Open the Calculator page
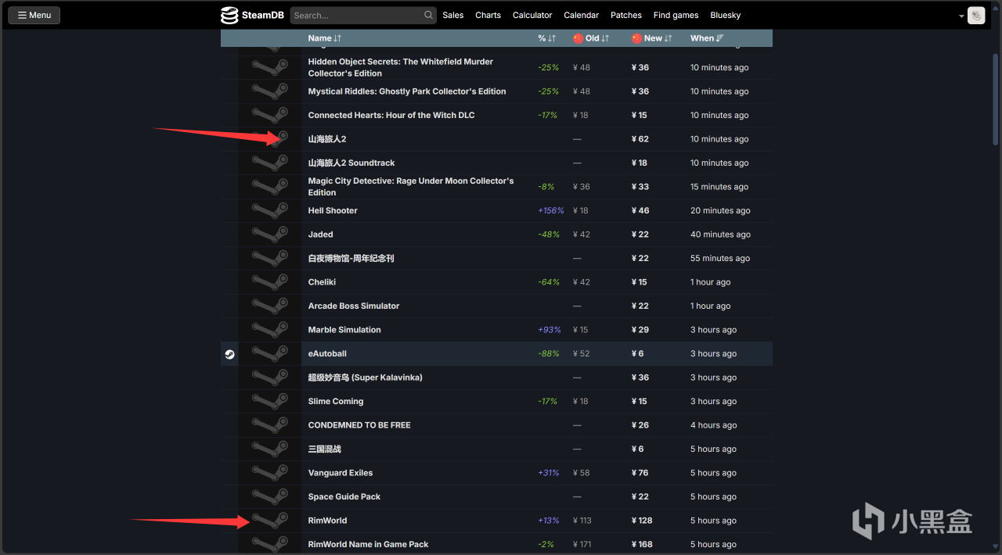The height and width of the screenshot is (555, 1002). click(x=532, y=15)
